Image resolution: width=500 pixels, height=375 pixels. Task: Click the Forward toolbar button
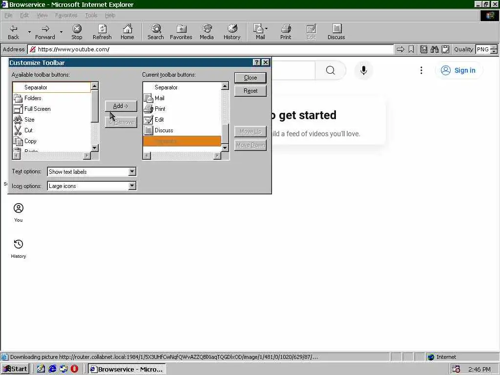pos(45,32)
